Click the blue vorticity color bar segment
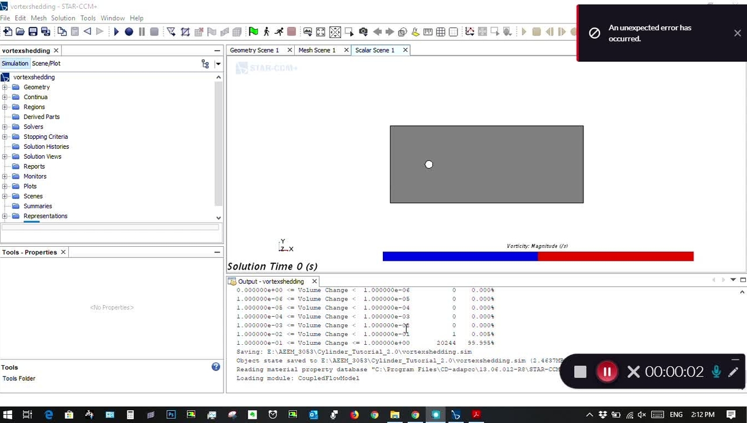 460,256
